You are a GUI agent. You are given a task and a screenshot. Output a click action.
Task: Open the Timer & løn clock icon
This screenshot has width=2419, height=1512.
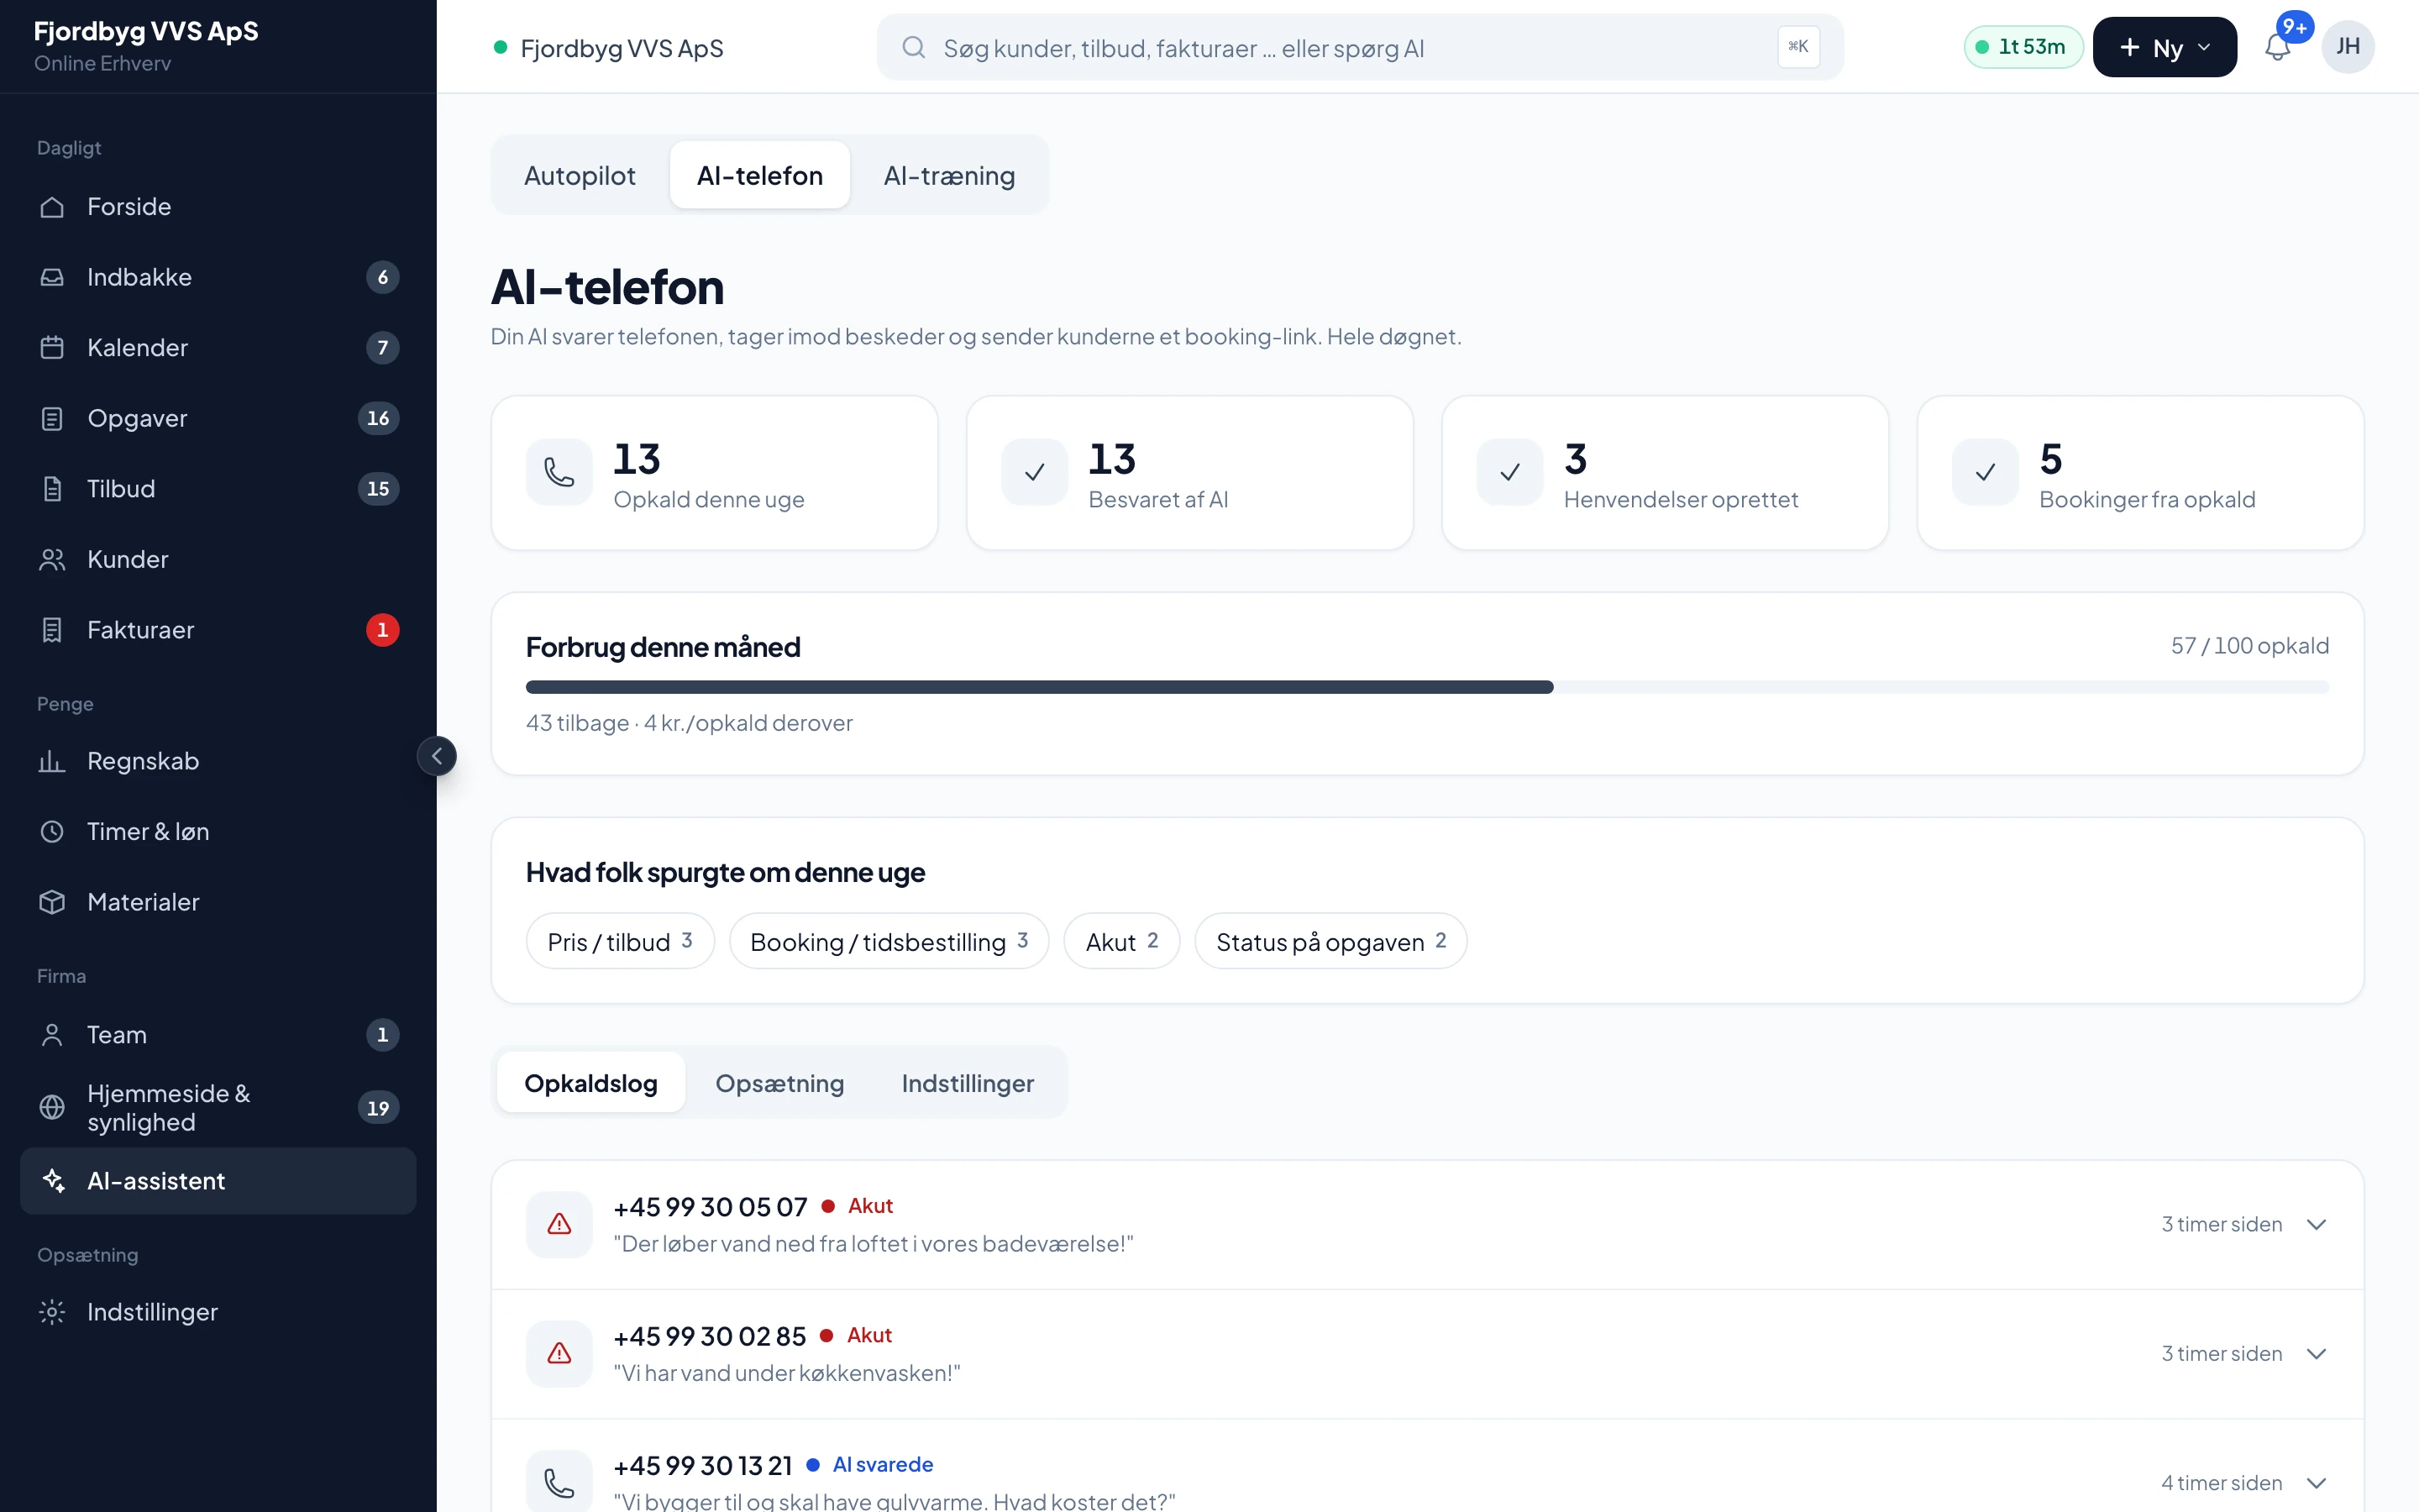pos(52,832)
